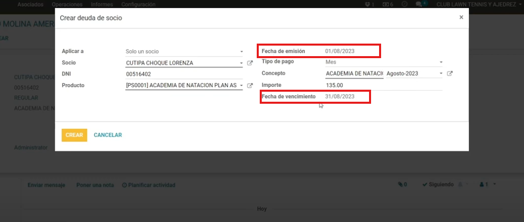Open external link icon beside Producto field
524x222 pixels.
250,86
